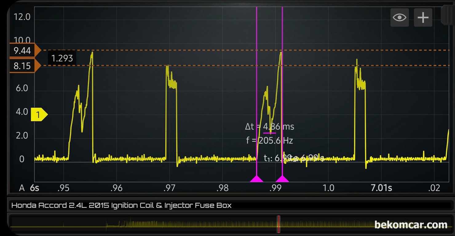Click the right magenta time cursor triangle
Screen dimensions: 455x236
coord(282,179)
